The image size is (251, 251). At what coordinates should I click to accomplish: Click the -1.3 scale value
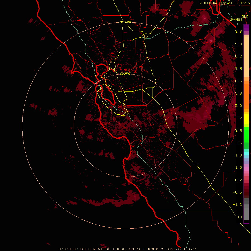[x=237, y=205]
